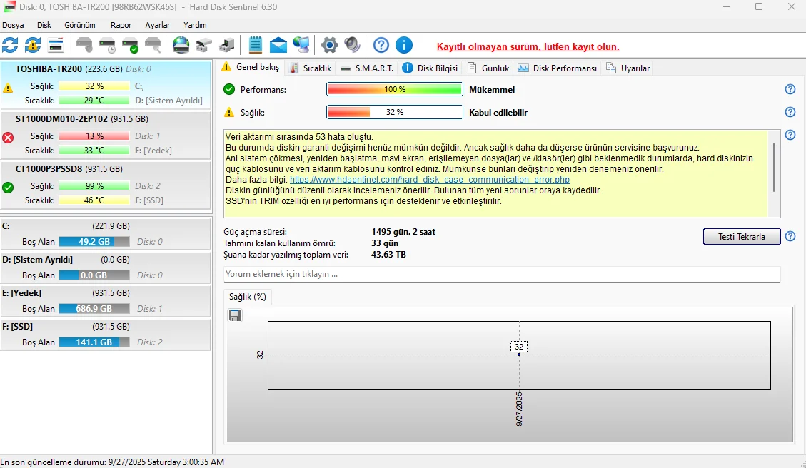The width and height of the screenshot is (806, 468).
Task: Click the question mark help toolbar icon
Action: click(381, 45)
